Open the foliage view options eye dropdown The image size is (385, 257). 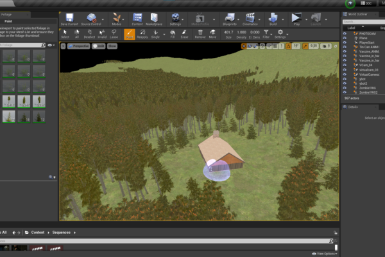51,45
